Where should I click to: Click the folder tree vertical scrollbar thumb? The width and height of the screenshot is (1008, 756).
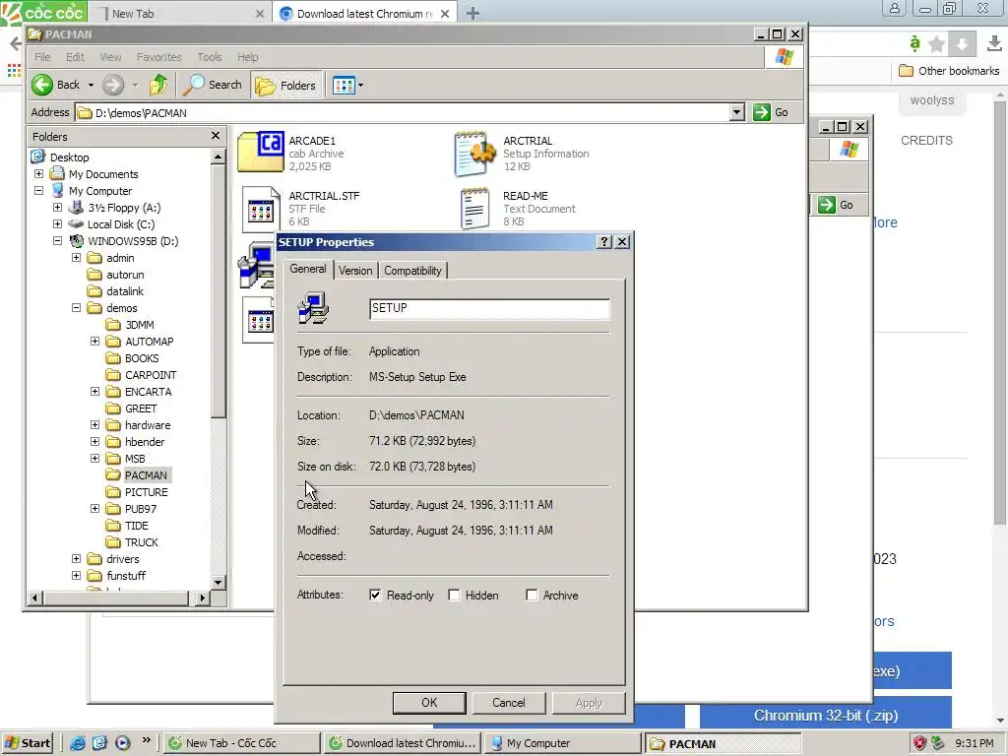tap(219, 290)
